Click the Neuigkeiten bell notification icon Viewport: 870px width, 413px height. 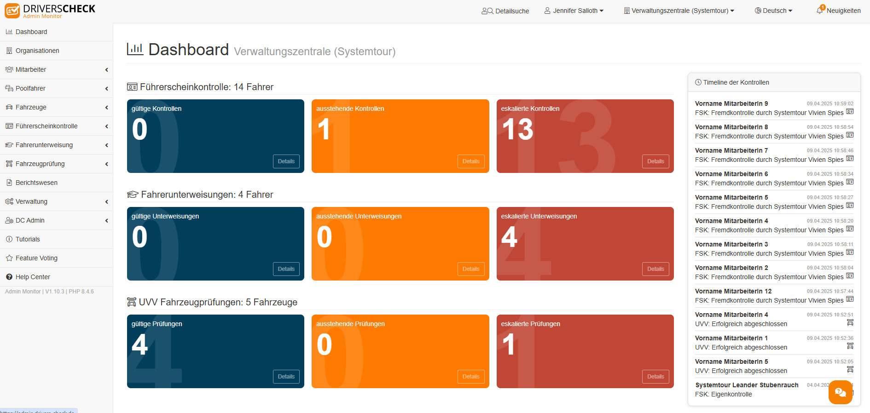820,10
